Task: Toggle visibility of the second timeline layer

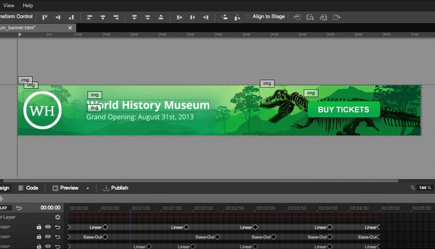Action: pos(48,237)
